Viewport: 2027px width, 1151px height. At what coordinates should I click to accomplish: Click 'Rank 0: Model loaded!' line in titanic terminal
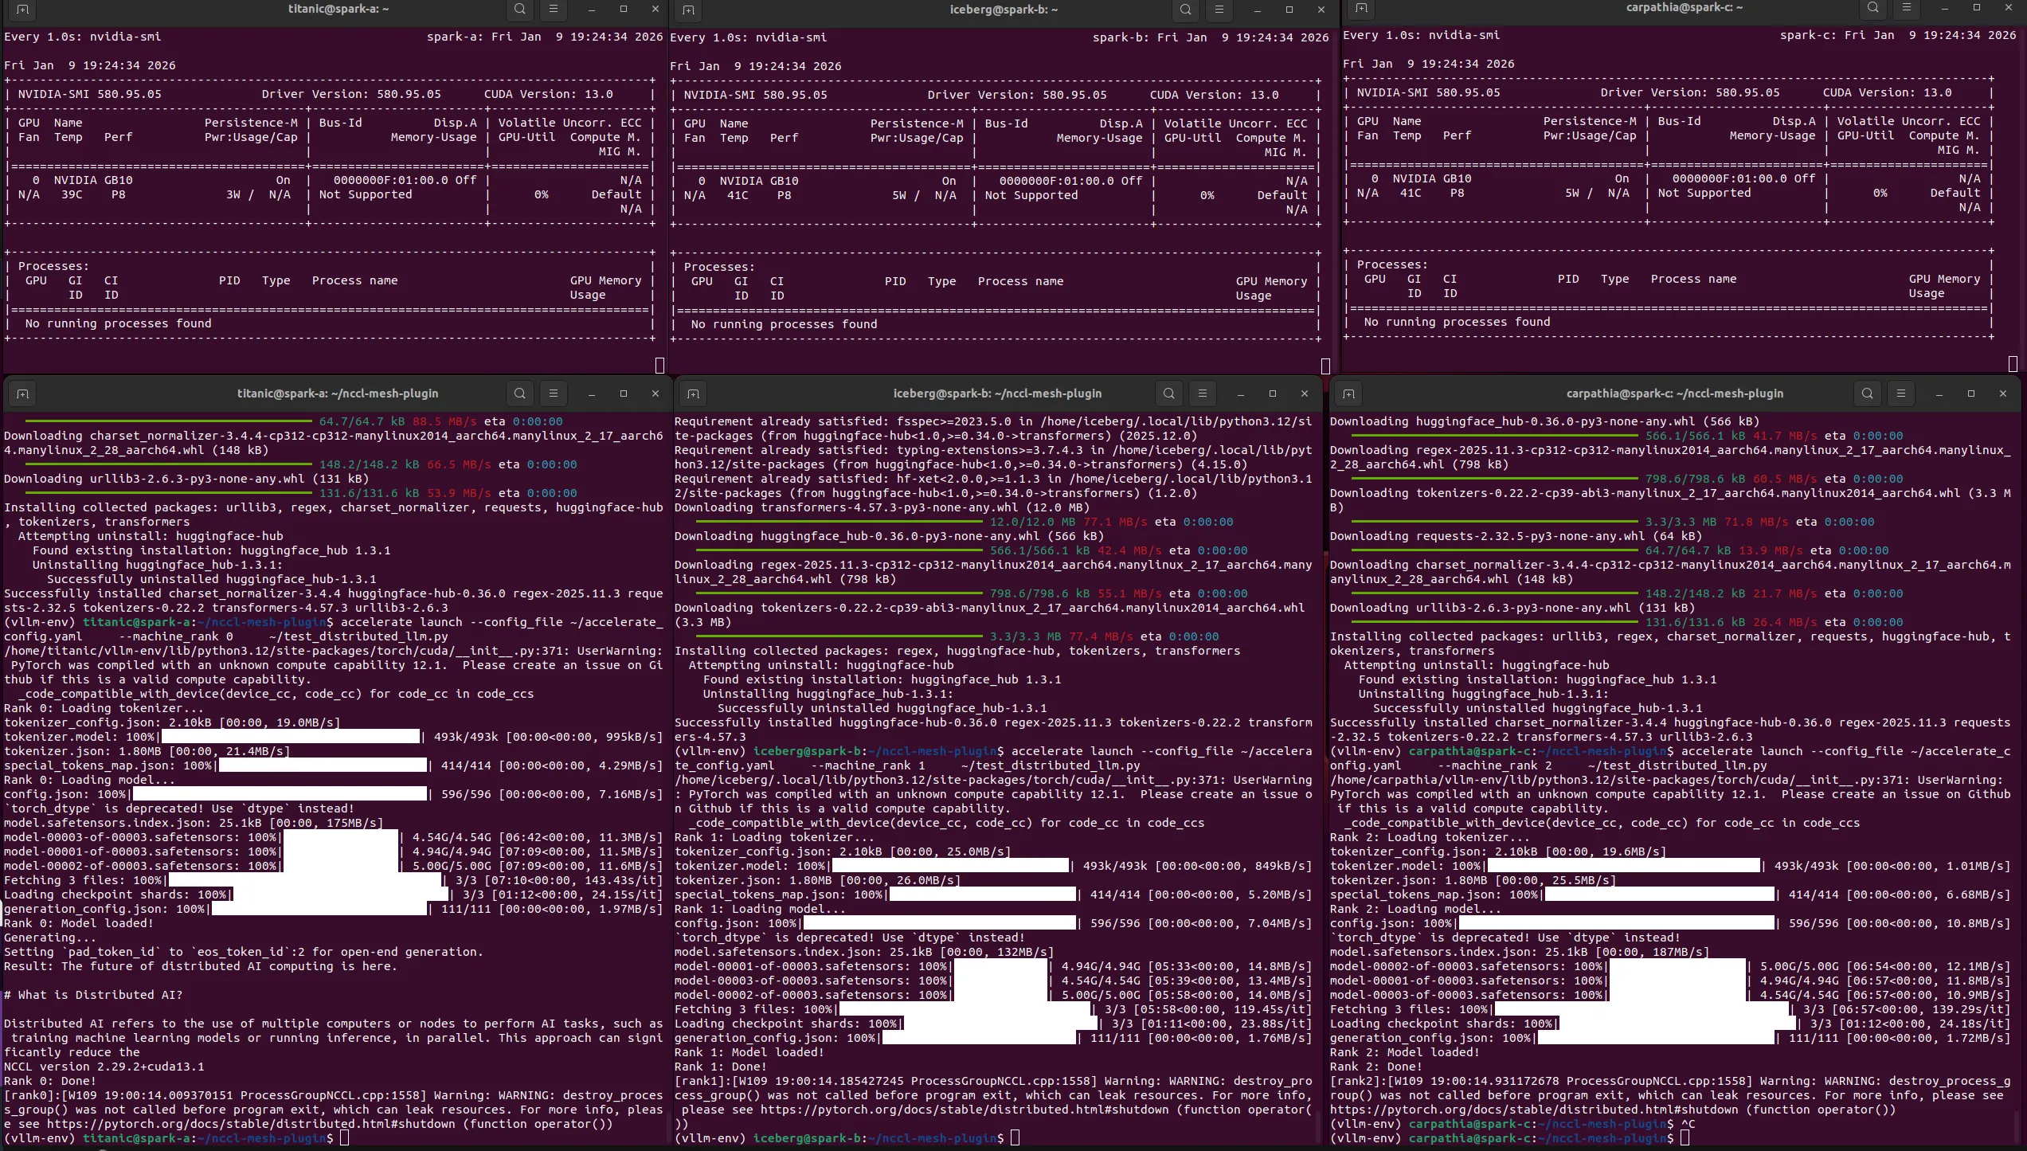pos(79,923)
